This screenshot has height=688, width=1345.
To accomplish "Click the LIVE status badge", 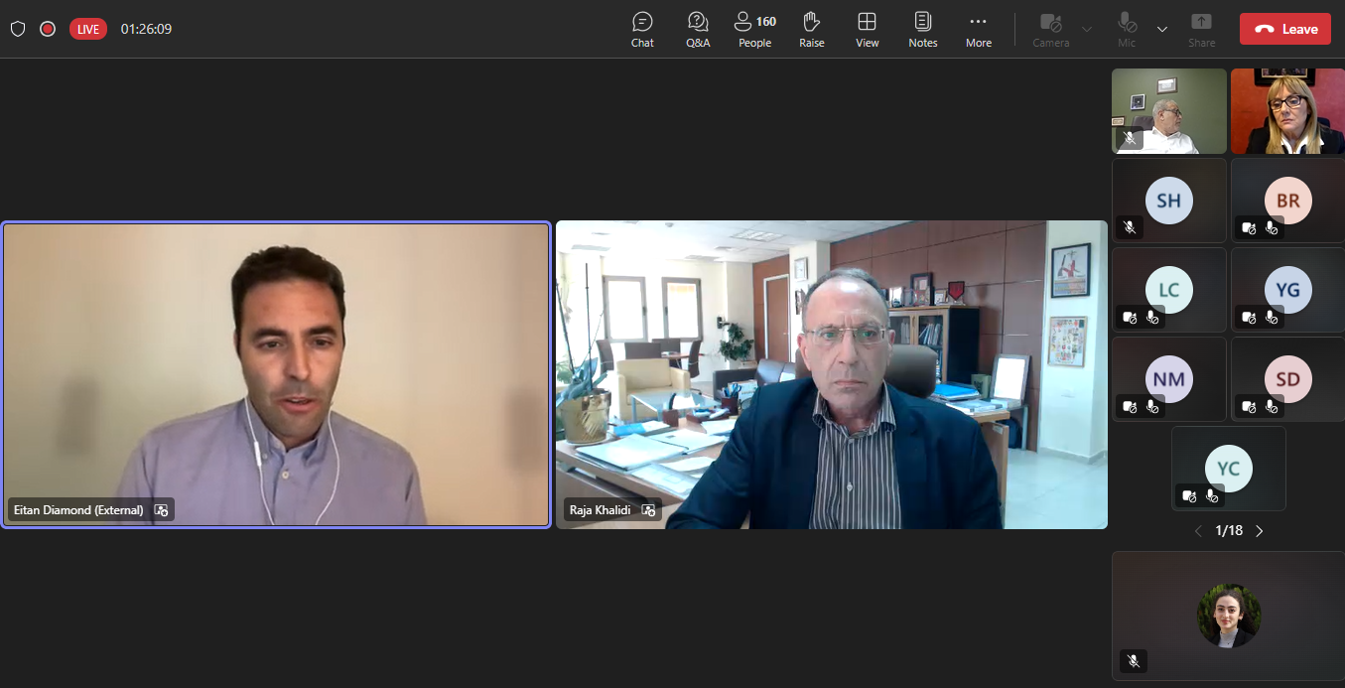I will [x=88, y=29].
